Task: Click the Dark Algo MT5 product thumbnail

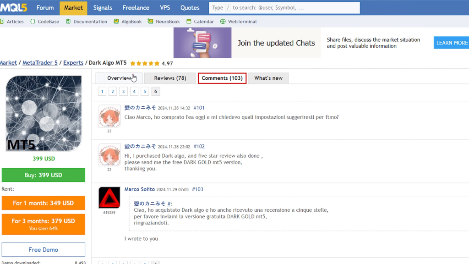Action: [44, 113]
